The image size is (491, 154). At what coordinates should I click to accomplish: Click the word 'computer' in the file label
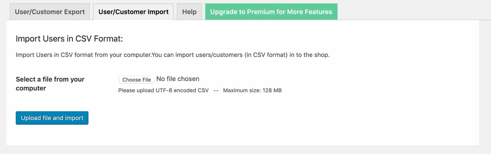[x=31, y=88]
